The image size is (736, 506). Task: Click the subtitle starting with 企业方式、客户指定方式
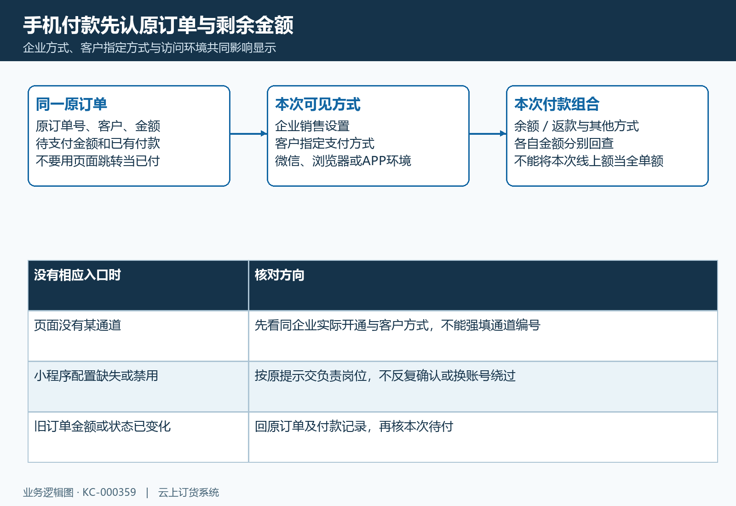[x=149, y=48]
